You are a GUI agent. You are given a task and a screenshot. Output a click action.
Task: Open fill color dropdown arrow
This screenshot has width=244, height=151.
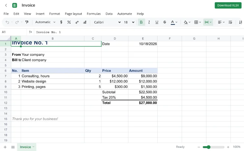(x=189, y=22)
